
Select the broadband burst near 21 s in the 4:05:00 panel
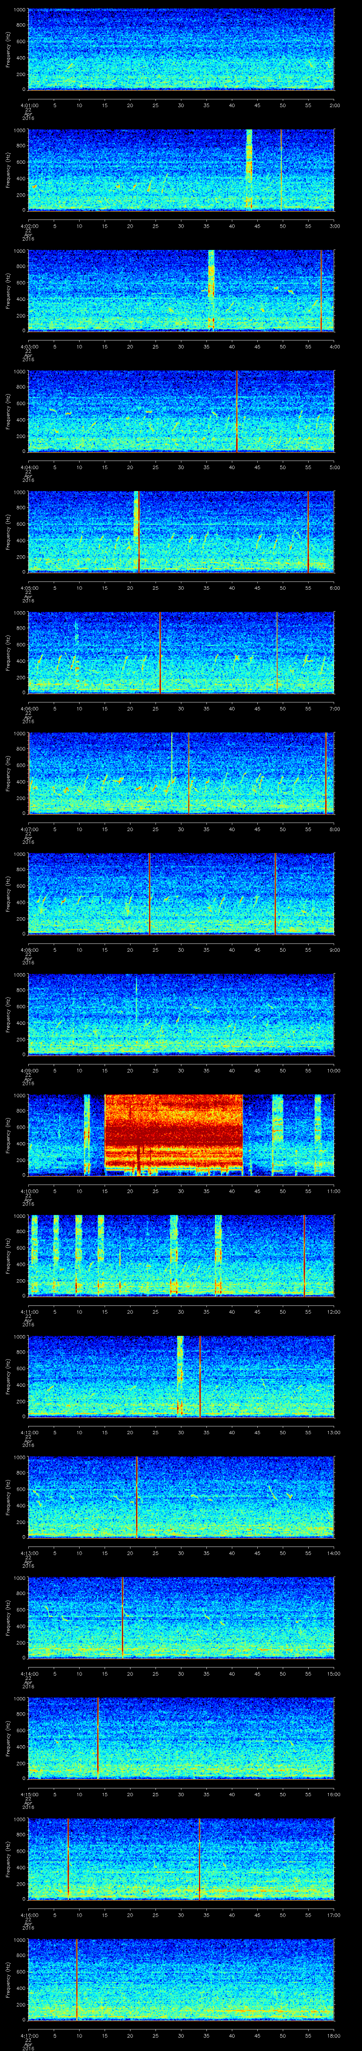click(137, 532)
